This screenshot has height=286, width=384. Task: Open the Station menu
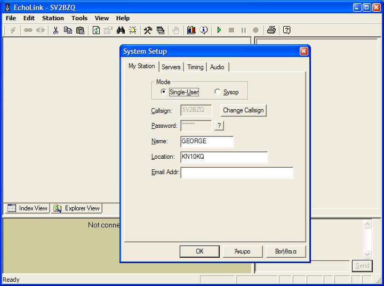click(x=53, y=18)
